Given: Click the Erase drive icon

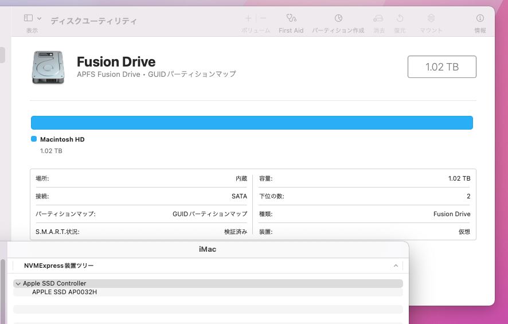Looking at the screenshot, I should point(378,18).
